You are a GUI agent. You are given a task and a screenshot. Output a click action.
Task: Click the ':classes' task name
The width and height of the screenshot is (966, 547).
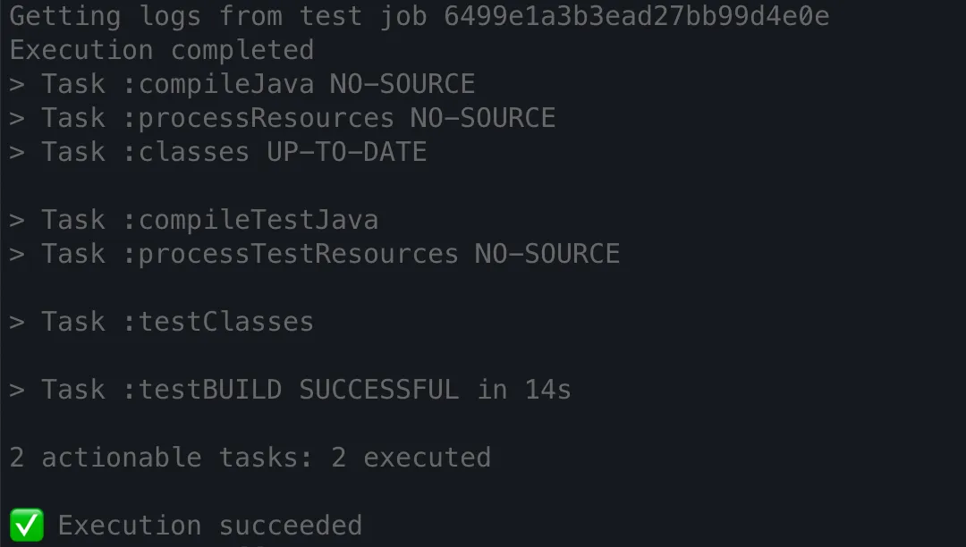[186, 152]
